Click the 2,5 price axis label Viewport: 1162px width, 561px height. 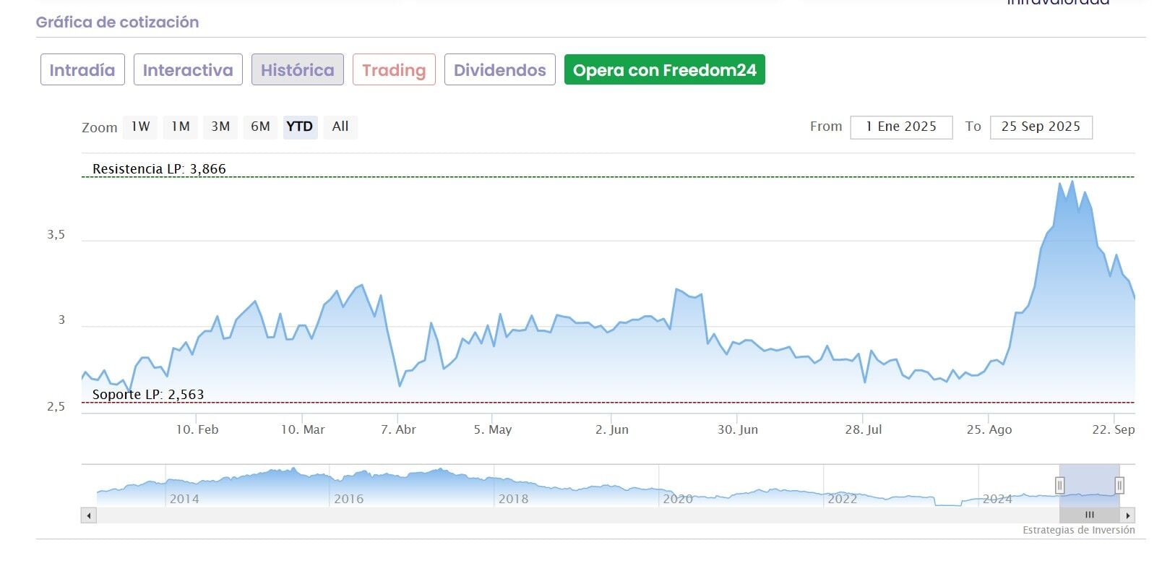[x=56, y=406]
